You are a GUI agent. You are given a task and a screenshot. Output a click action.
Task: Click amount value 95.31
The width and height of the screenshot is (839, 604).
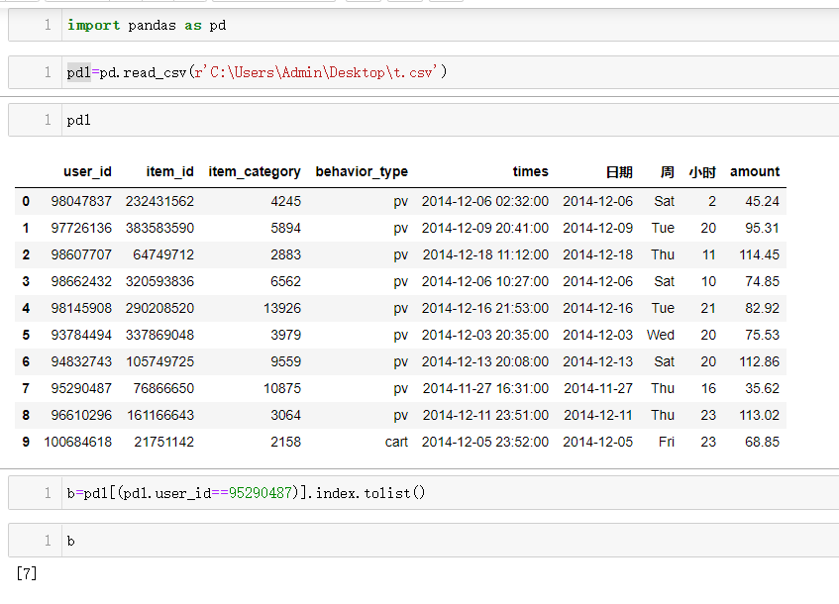pyautogui.click(x=762, y=228)
